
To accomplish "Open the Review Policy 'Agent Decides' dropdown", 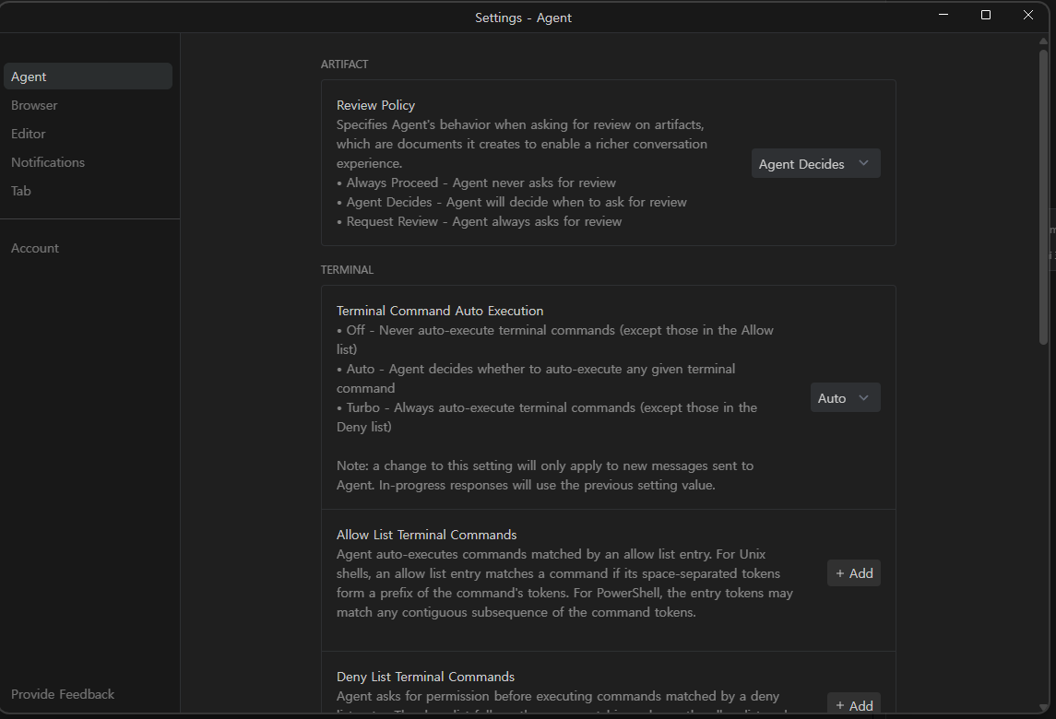I will pos(815,164).
